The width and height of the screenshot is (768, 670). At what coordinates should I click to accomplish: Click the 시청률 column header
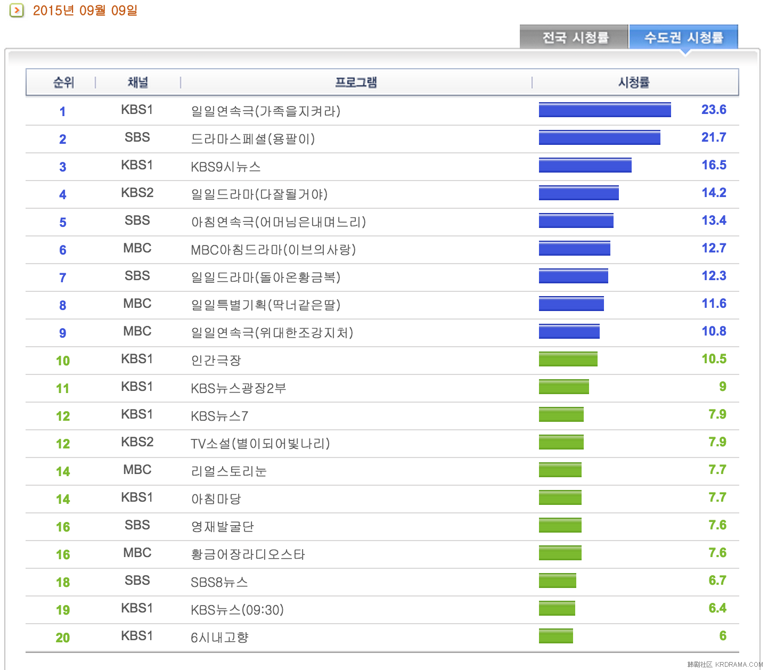633,82
